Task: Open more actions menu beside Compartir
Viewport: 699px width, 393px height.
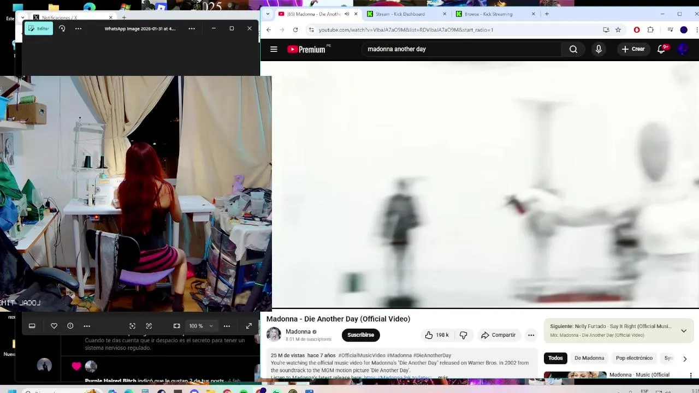Action: (x=531, y=335)
